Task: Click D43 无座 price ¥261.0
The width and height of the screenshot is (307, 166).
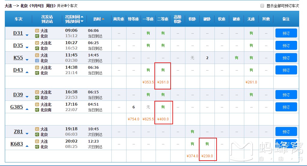Action: click(251, 82)
